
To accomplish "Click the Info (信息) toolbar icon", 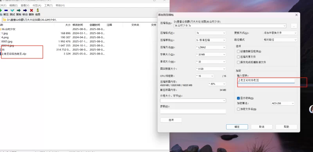I will tap(38, 11).
